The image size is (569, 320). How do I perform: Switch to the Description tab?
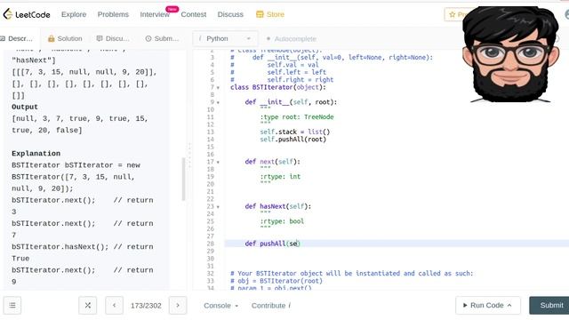point(17,38)
